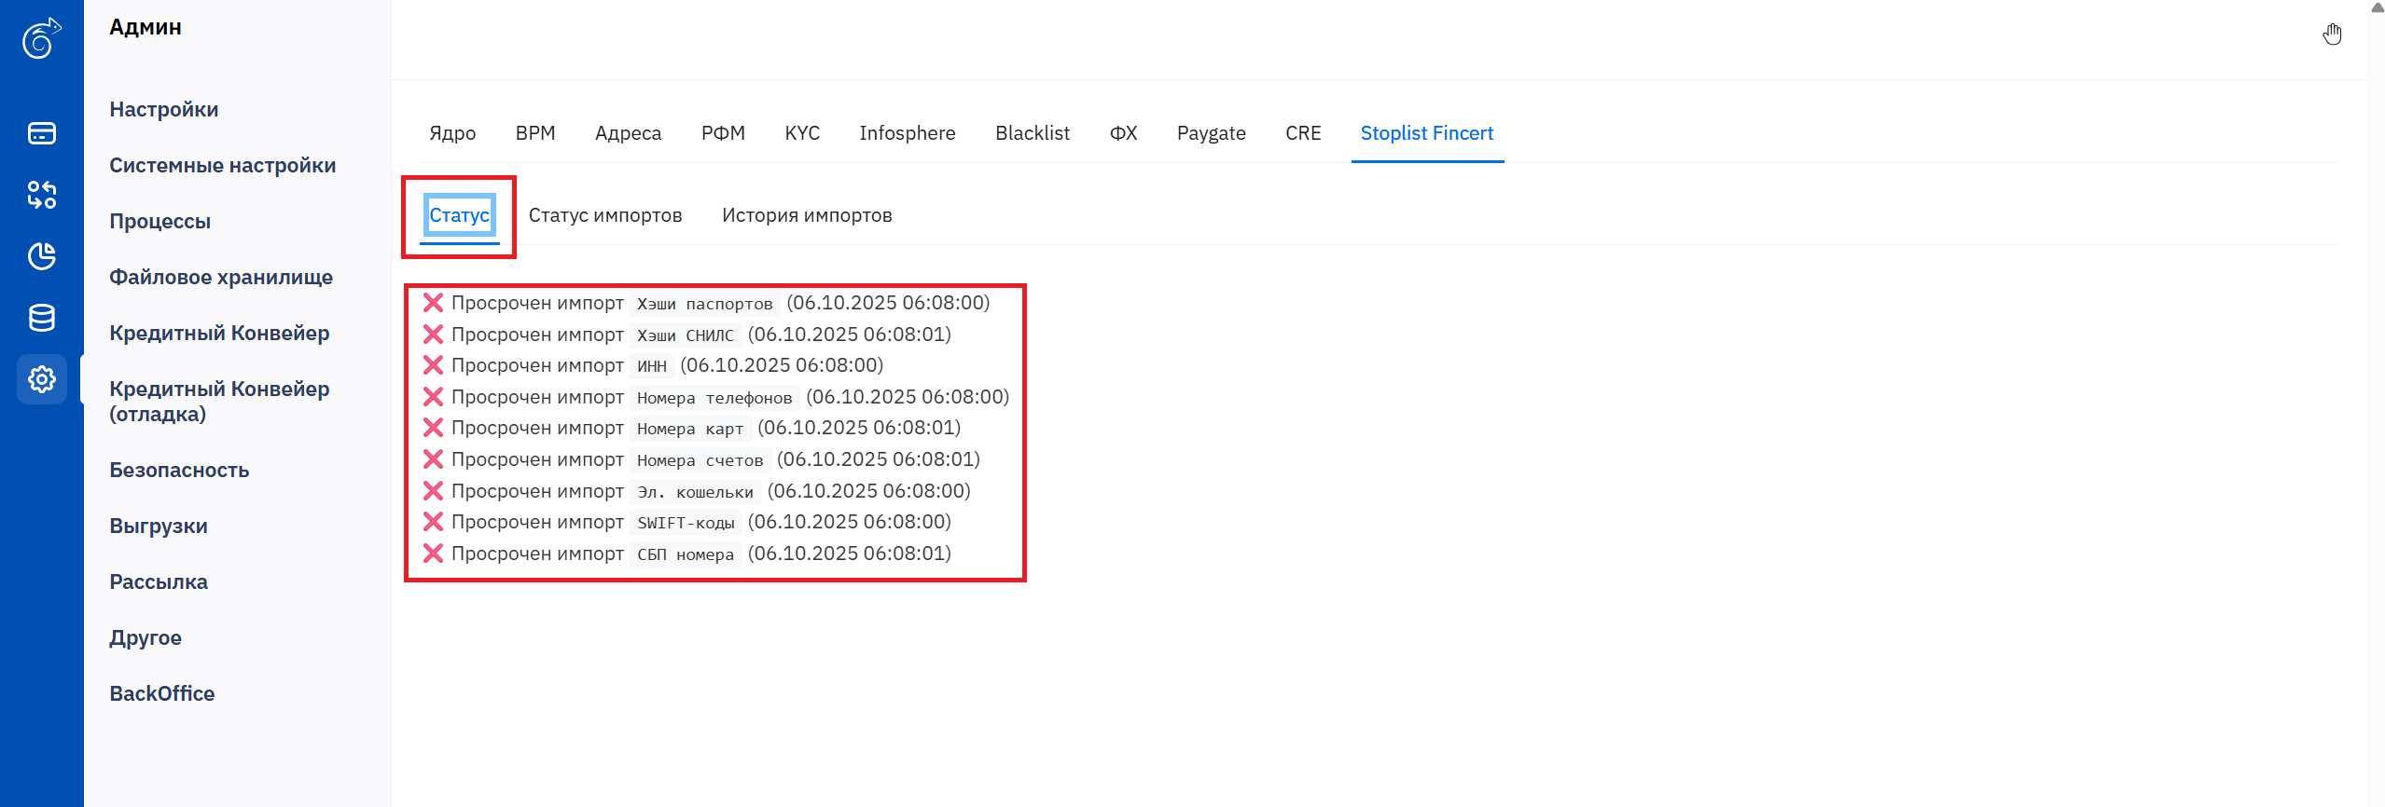Switch to Статус импортов subtab
The height and width of the screenshot is (807, 2385).
604,215
